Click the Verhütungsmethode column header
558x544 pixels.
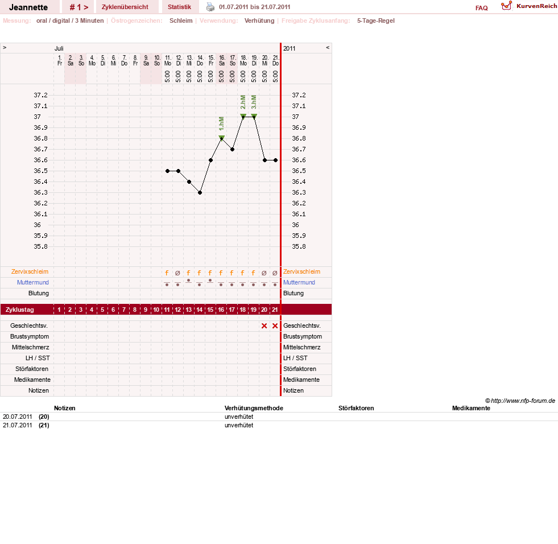pyautogui.click(x=254, y=408)
